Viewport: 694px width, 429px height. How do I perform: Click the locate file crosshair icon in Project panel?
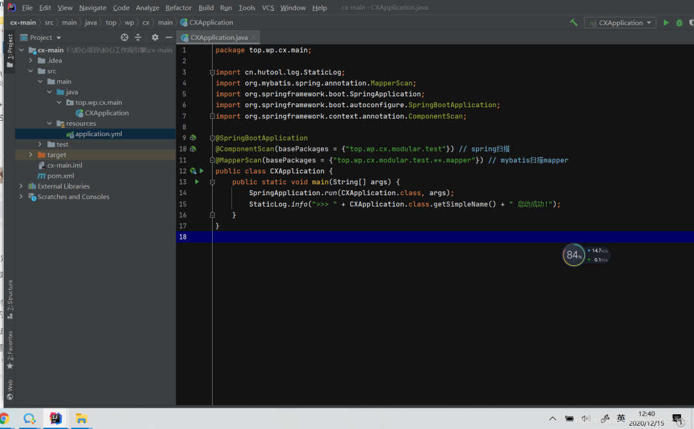click(x=125, y=38)
